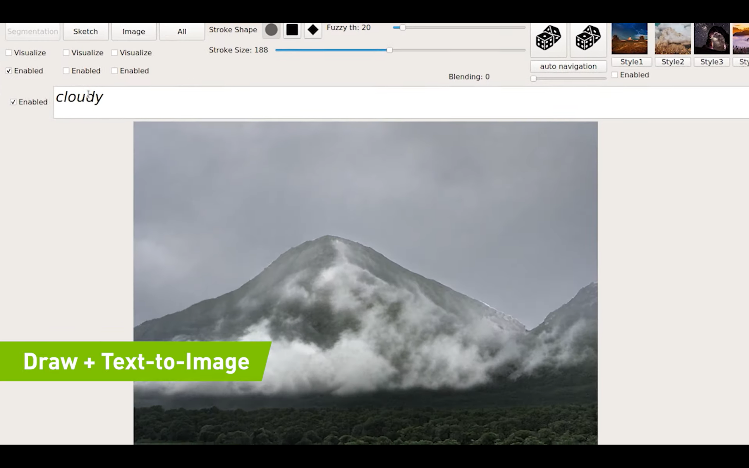Switch to the Image mode

[x=134, y=32]
